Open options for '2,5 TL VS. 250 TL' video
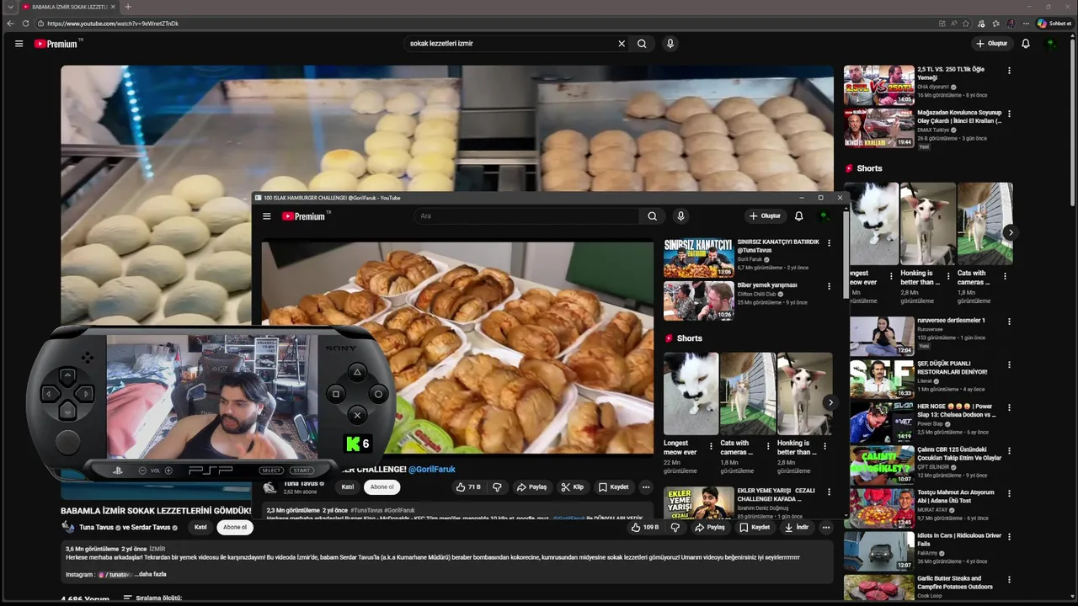Viewport: 1078px width, 606px height. 1009,71
